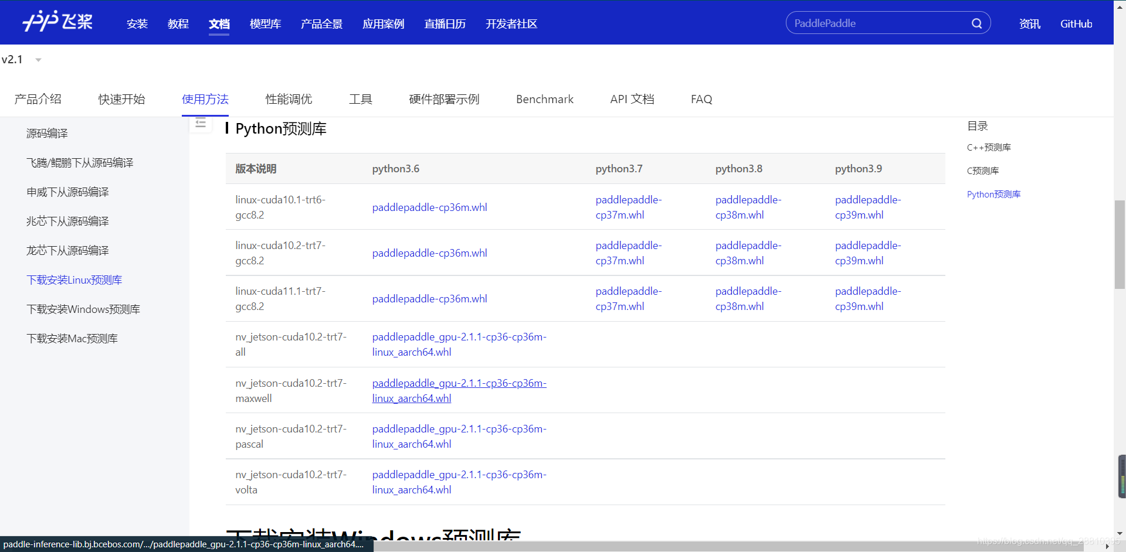The image size is (1126, 552).
Task: Open the 产品全景 menu item
Action: point(321,24)
